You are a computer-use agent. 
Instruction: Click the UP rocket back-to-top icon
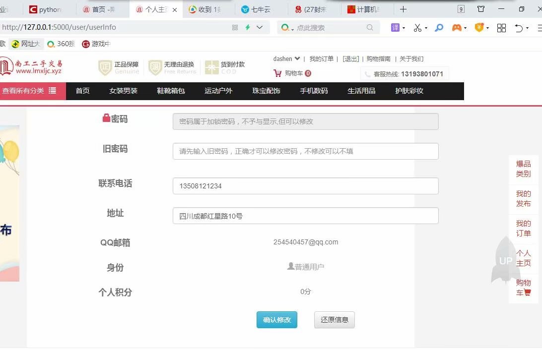tap(505, 261)
